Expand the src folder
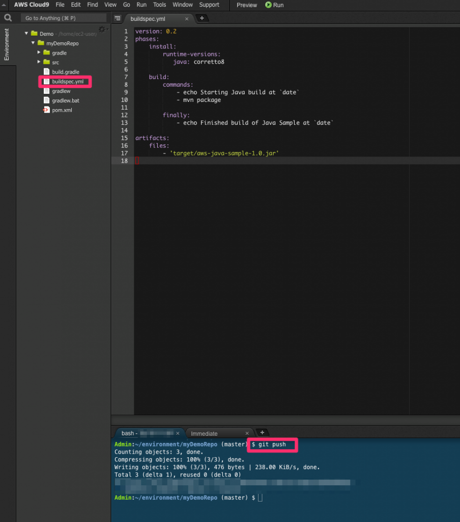Screen dimensions: 460x522 (x=39, y=62)
